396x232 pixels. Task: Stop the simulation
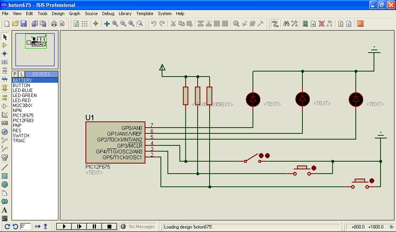pyautogui.click(x=109, y=227)
